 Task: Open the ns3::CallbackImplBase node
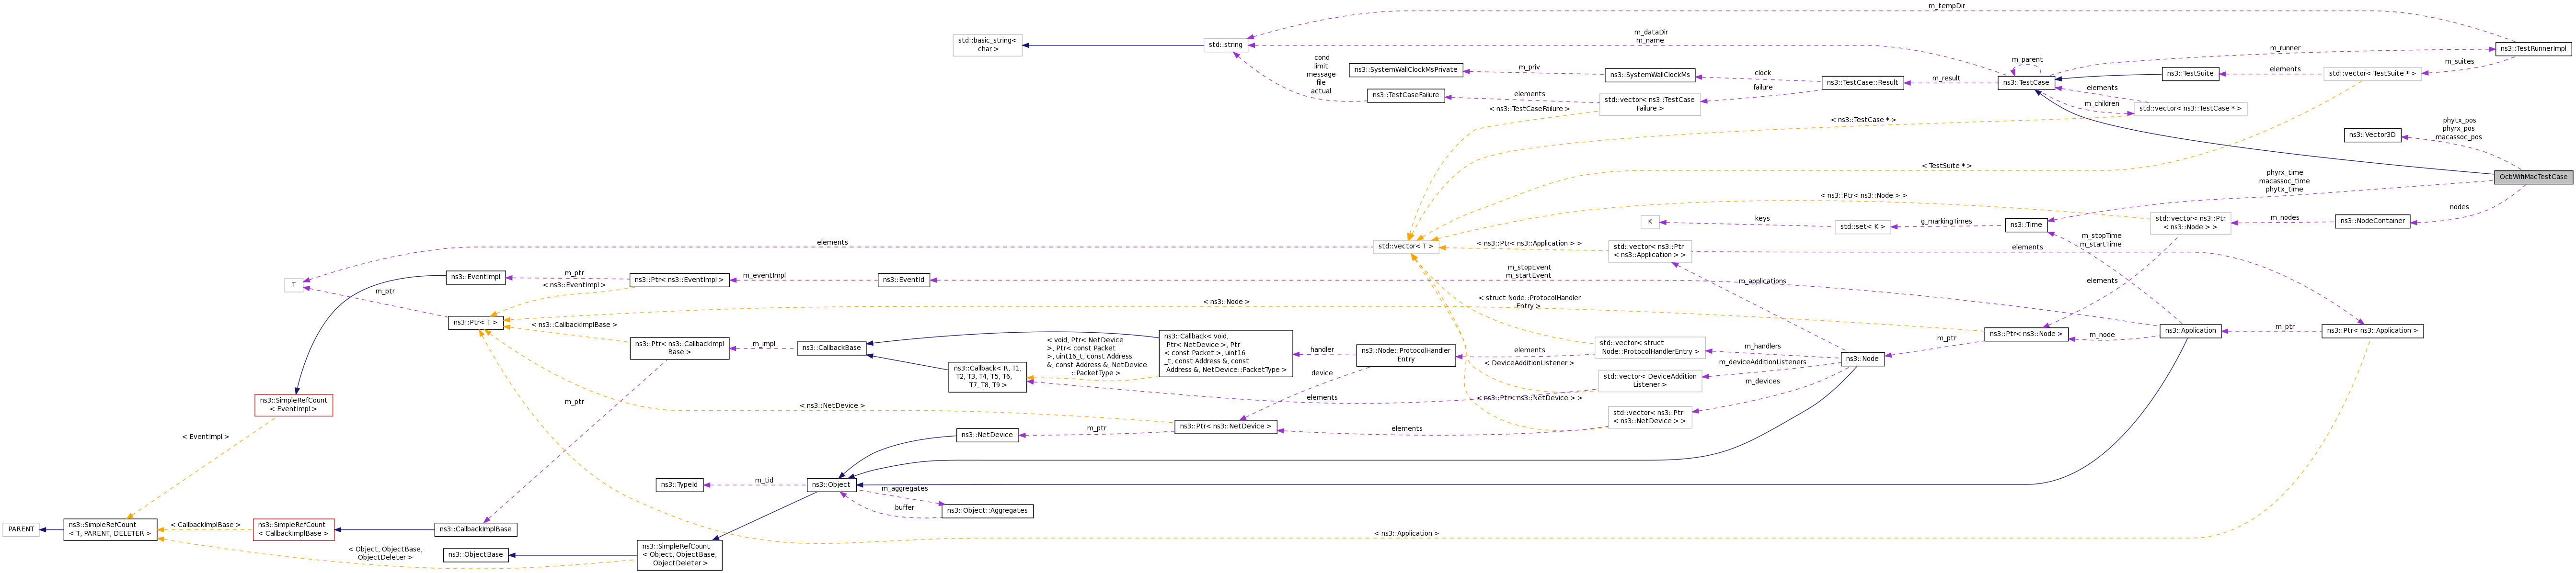(x=475, y=530)
